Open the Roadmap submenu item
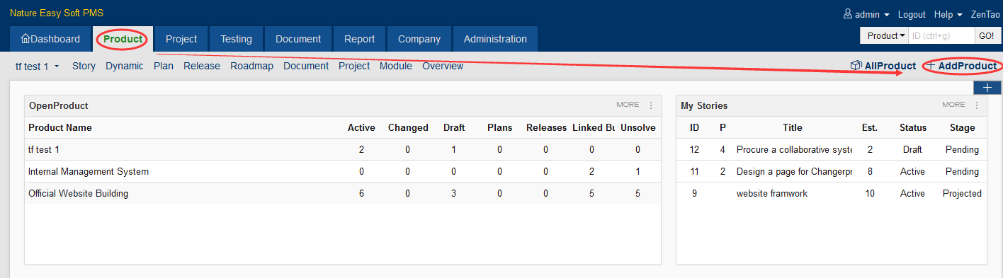 (251, 66)
